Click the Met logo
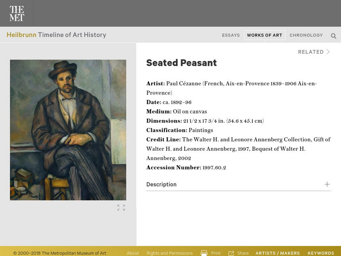This screenshot has height=256, width=341. click(17, 14)
